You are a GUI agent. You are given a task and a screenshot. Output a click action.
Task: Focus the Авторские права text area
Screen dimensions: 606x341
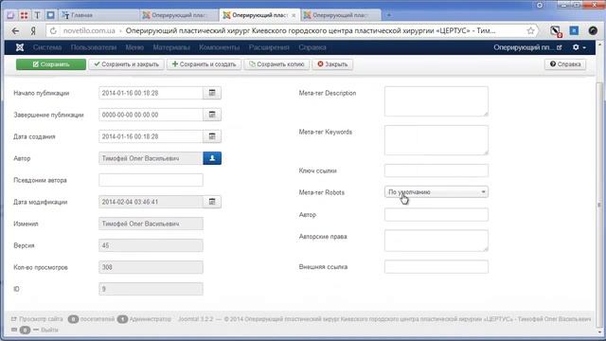(x=437, y=241)
